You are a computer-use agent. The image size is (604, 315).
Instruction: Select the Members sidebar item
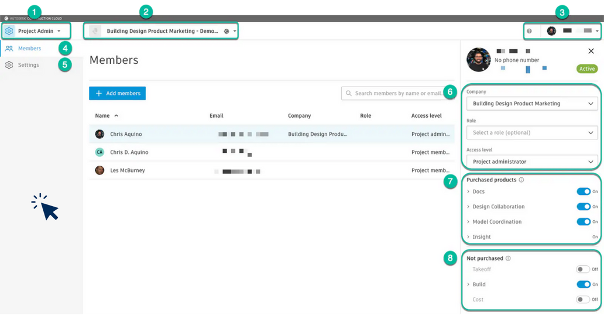41,49
